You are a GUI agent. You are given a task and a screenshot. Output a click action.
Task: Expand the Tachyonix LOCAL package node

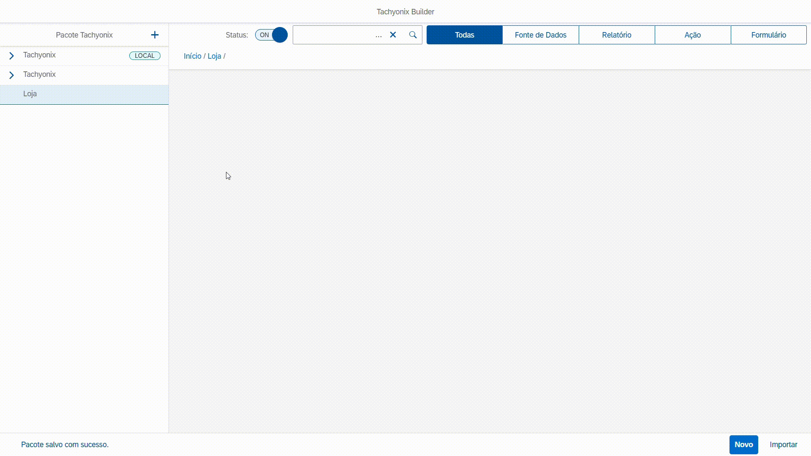coord(11,56)
